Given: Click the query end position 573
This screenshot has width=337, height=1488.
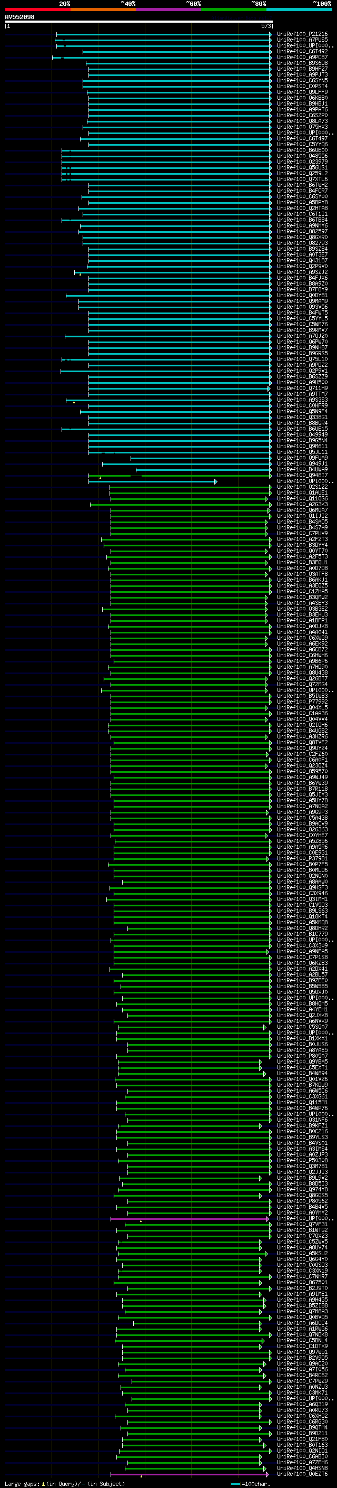Looking at the screenshot, I should 266,26.
